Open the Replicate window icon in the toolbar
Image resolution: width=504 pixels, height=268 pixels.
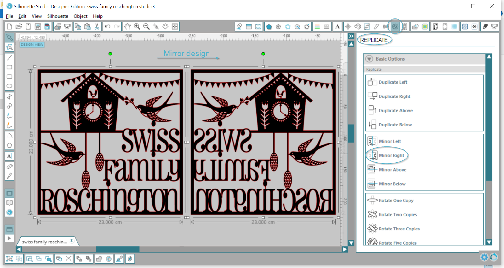click(395, 26)
